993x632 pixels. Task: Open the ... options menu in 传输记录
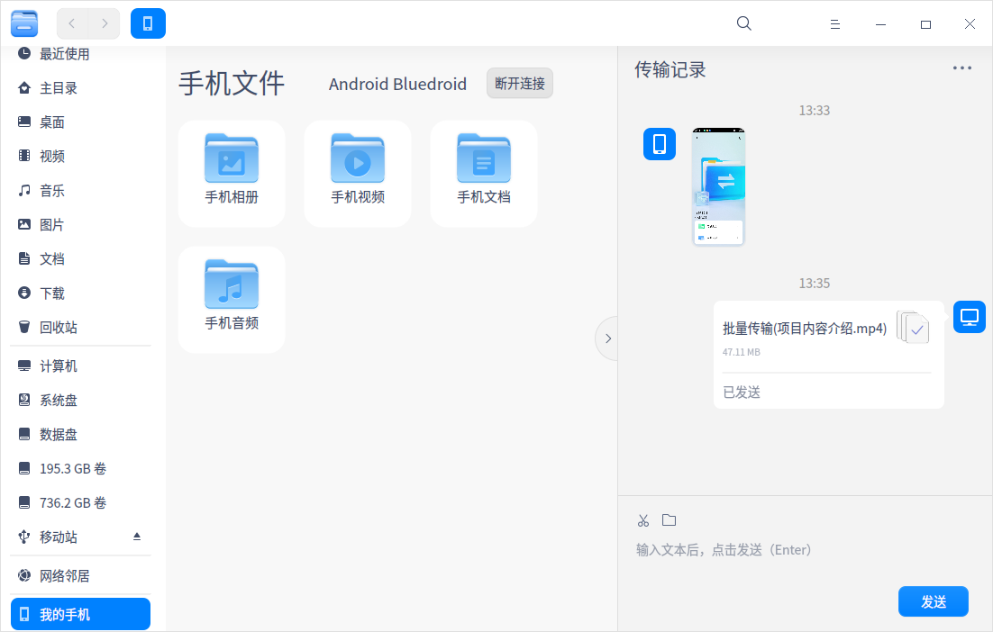961,68
